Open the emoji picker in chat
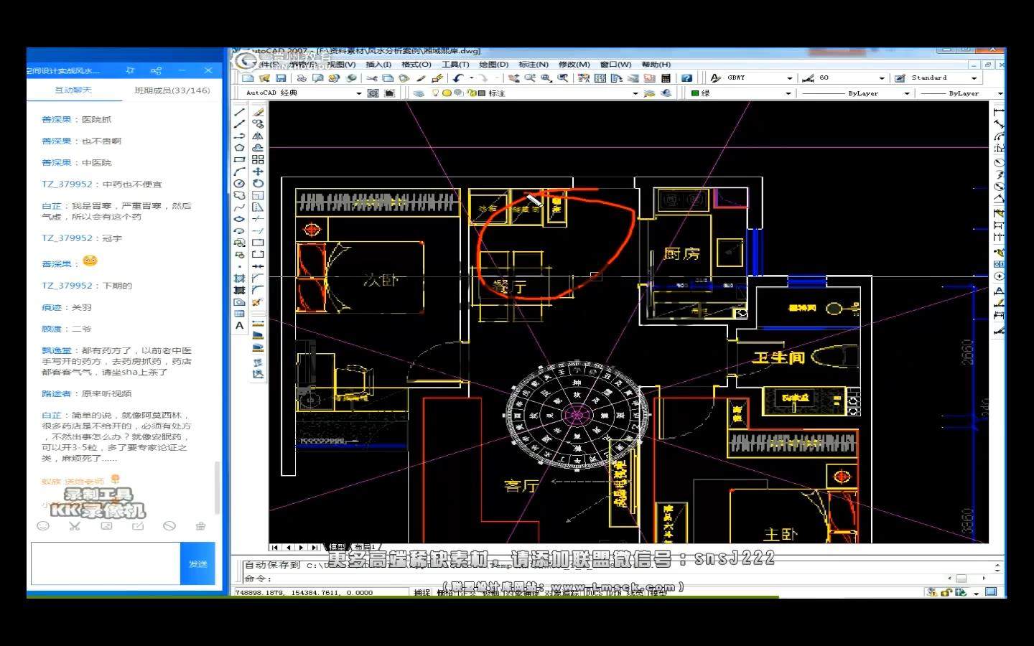The image size is (1034, 646). pos(43,526)
